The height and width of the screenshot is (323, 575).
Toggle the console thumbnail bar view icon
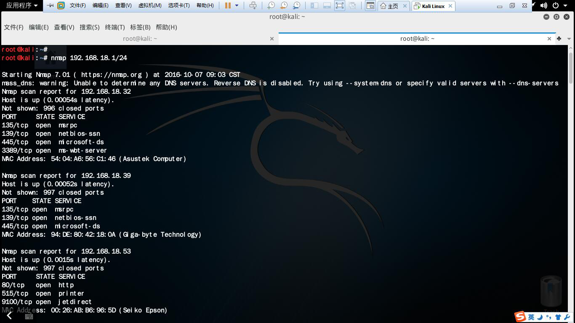(x=327, y=5)
